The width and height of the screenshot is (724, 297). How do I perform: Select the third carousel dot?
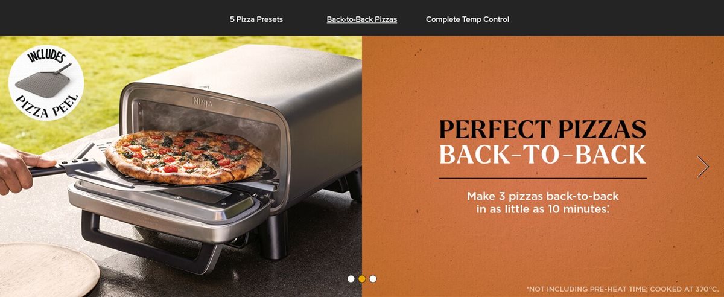pyautogui.click(x=373, y=279)
